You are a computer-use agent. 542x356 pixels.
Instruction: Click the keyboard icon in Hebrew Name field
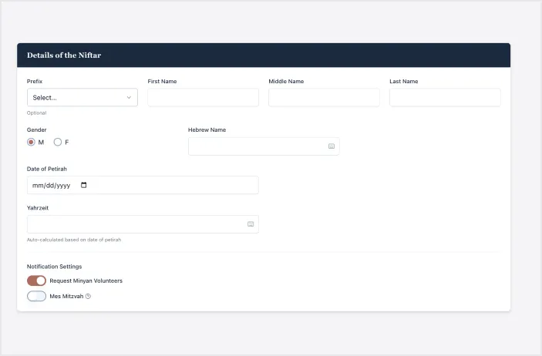click(332, 146)
